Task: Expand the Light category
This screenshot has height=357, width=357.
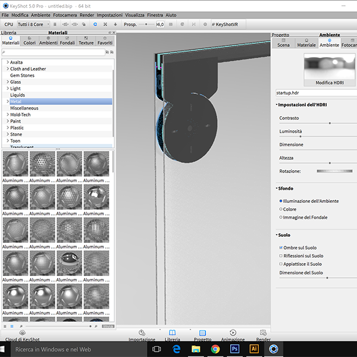Action: [x=8, y=88]
